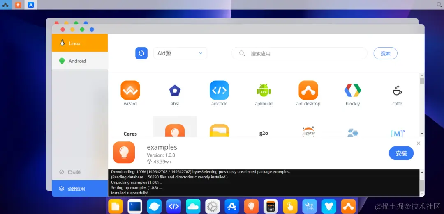Select the jupyter app entry
This screenshot has width=444, height=214.
click(308, 132)
